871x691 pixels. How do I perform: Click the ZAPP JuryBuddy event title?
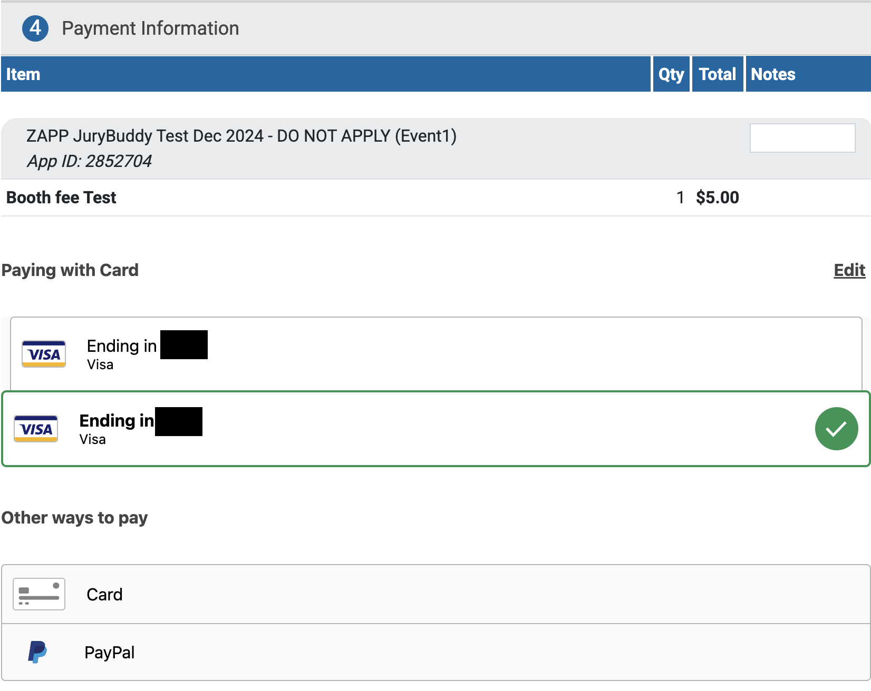coord(241,136)
